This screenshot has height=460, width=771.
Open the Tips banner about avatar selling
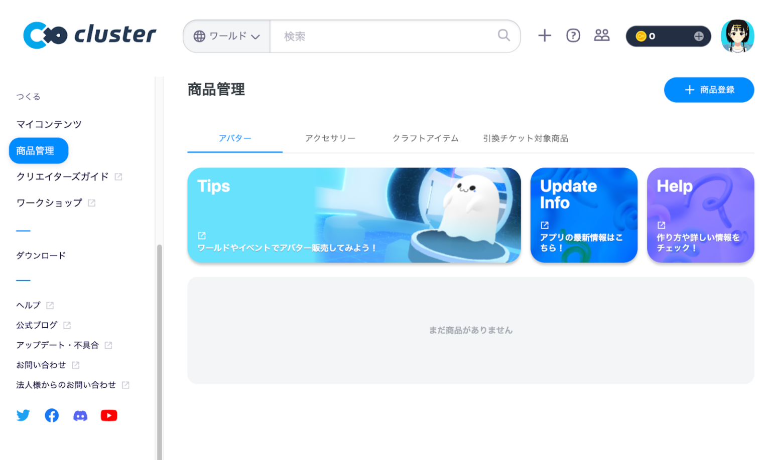click(354, 215)
